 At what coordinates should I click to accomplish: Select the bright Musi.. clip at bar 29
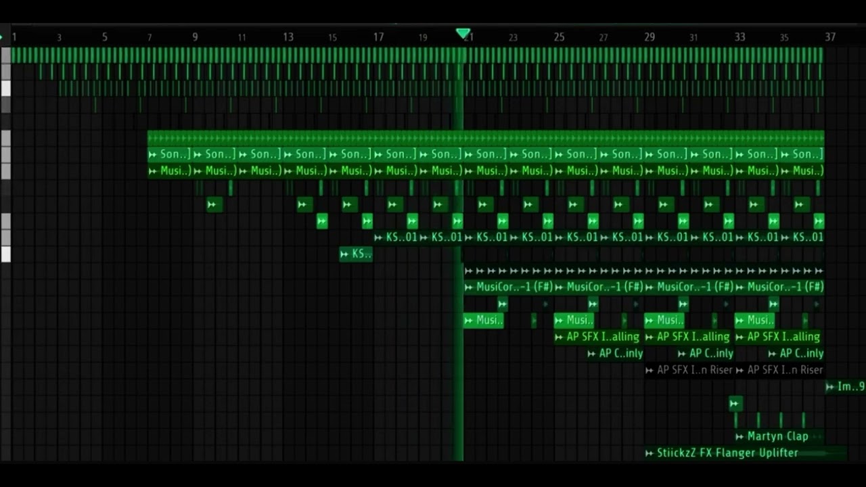pyautogui.click(x=664, y=320)
